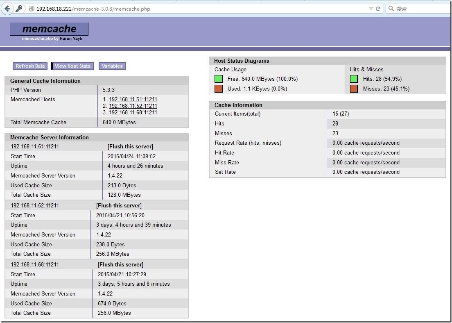This screenshot has height=323, width=452.
Task: Select uptime 3 days, 5 hours and 8 minutes
Action: [x=134, y=284]
